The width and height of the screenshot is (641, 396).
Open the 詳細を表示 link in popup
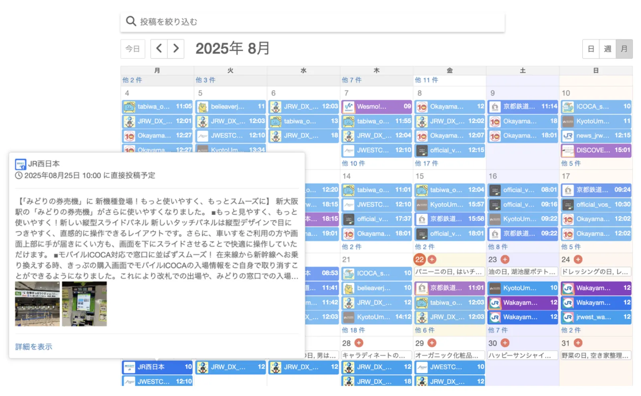[x=34, y=347]
